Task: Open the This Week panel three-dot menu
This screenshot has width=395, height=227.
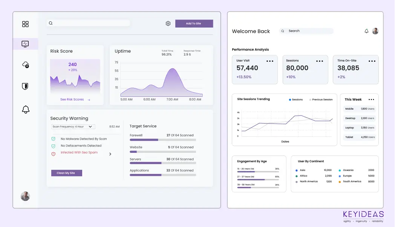Action: pyautogui.click(x=371, y=100)
